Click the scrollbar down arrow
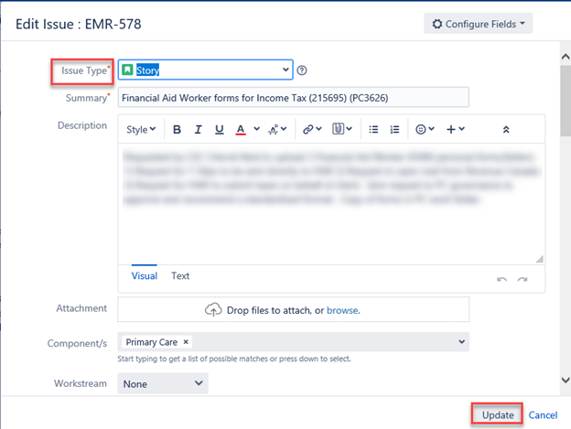Image resolution: width=571 pixels, height=429 pixels. [x=566, y=381]
